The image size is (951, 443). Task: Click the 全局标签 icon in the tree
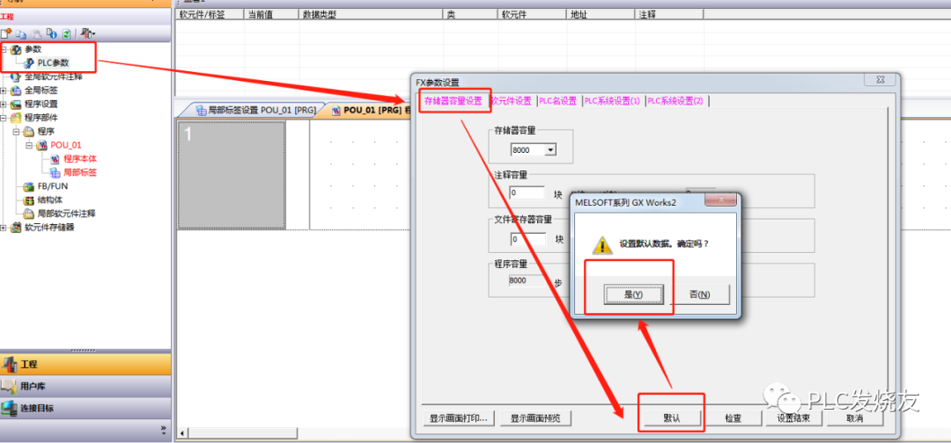pos(17,91)
